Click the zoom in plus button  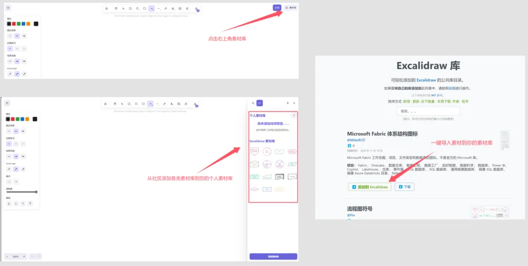(24, 256)
